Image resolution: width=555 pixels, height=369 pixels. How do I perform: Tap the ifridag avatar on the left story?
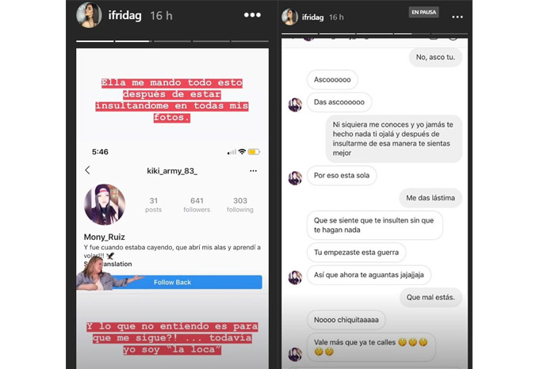point(89,15)
